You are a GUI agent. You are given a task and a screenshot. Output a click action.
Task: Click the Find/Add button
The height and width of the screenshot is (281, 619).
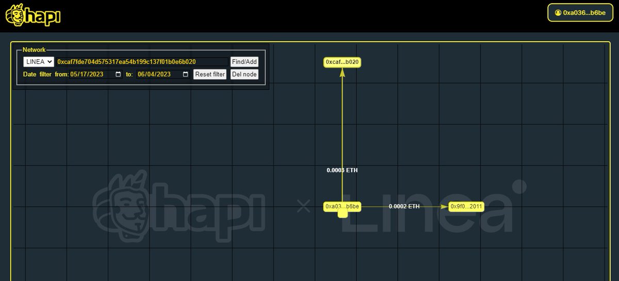click(245, 62)
